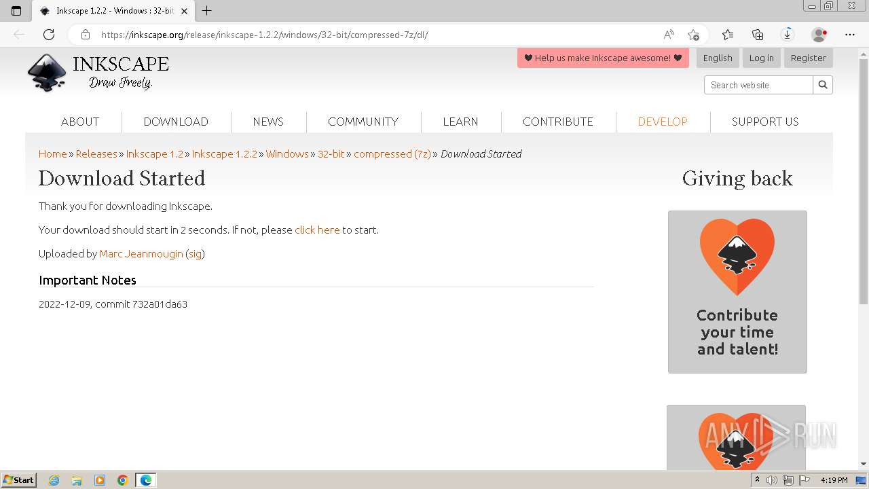869x489 pixels.
Task: Click the network tray icon
Action: [788, 480]
